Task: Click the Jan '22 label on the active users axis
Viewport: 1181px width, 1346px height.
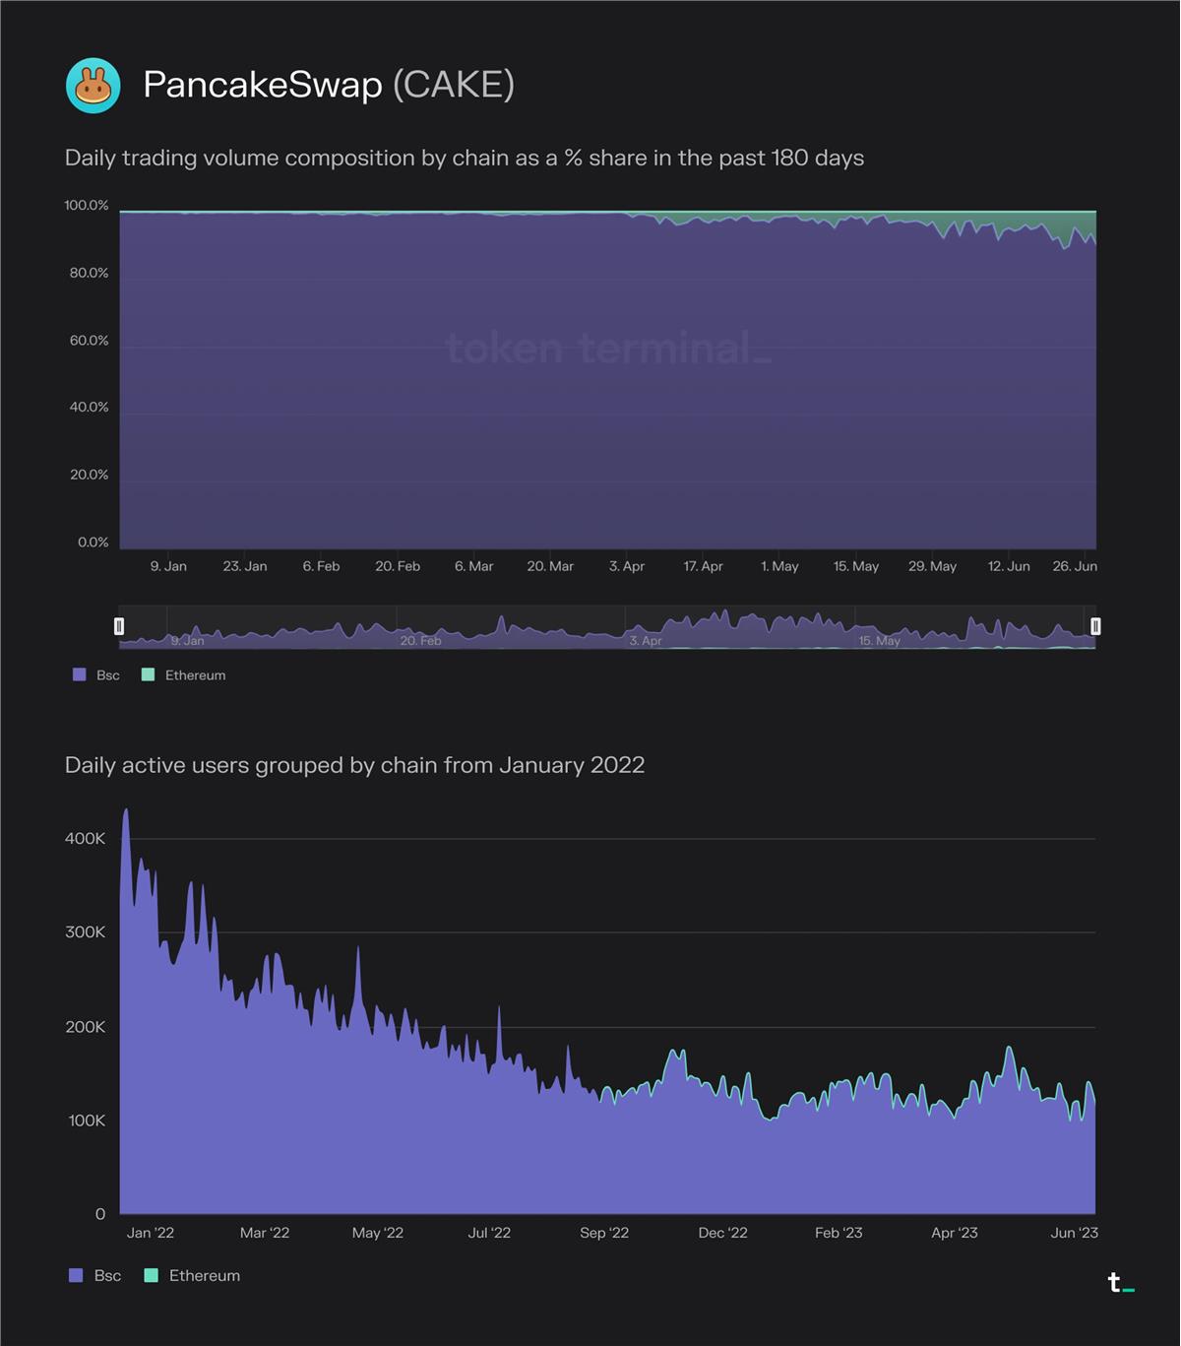Action: pyautogui.click(x=151, y=1233)
